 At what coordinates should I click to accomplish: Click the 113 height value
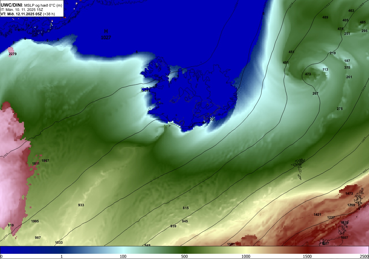pyautogui.click(x=325, y=70)
